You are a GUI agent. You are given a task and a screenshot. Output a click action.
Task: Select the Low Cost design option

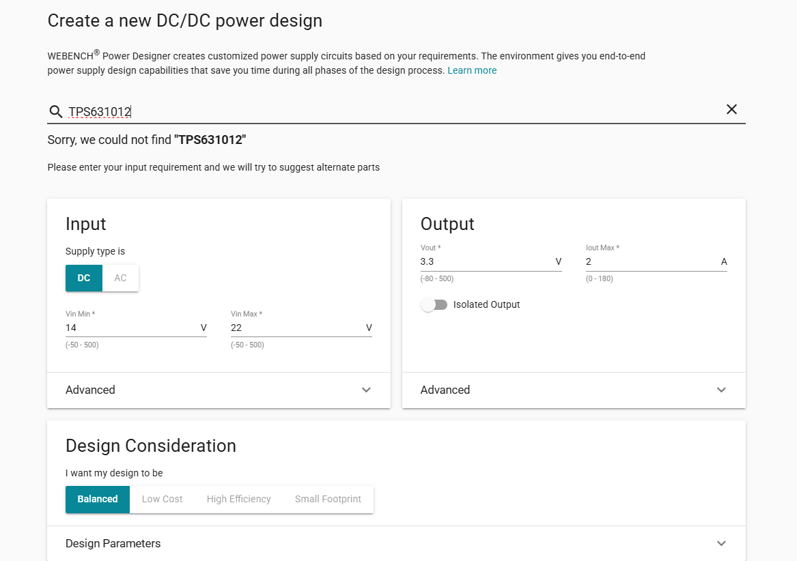coord(162,499)
